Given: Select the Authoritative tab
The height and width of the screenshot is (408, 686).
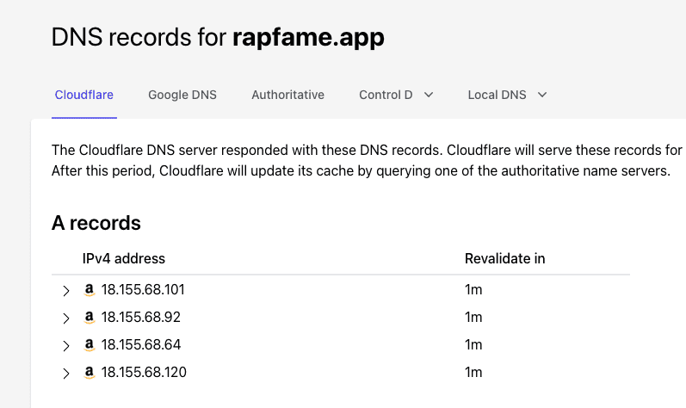Looking at the screenshot, I should (287, 95).
